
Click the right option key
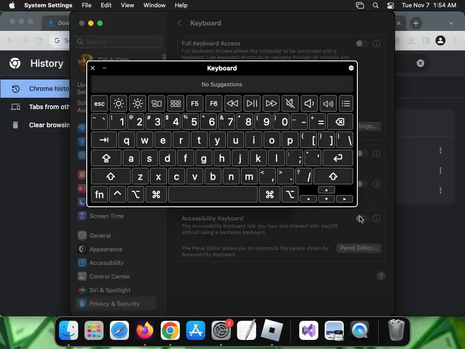pos(290,194)
